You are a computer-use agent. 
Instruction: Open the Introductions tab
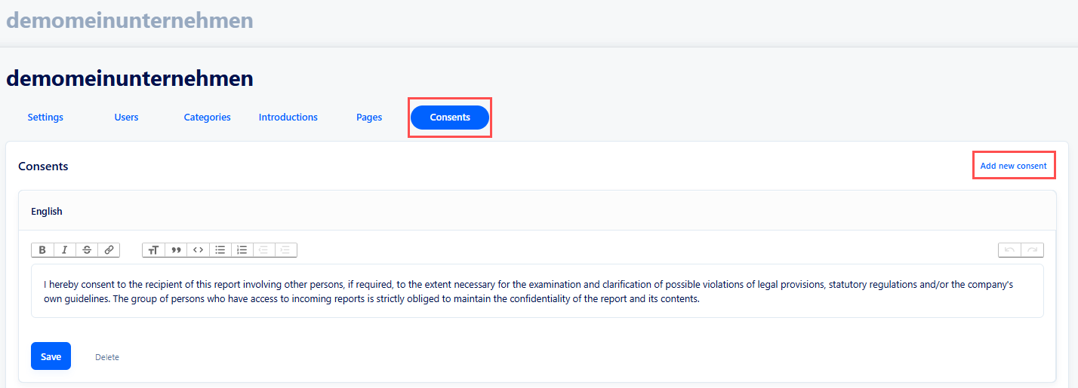tap(288, 118)
